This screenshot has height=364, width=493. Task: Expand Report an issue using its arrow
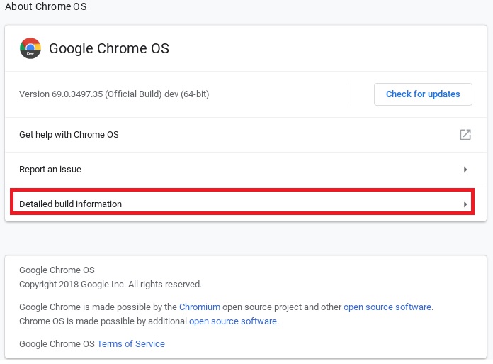point(465,170)
